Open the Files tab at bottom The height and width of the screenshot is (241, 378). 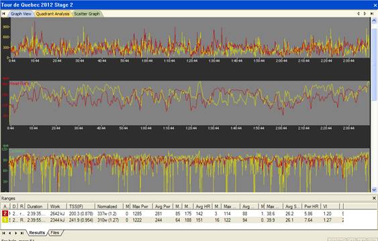point(55,232)
